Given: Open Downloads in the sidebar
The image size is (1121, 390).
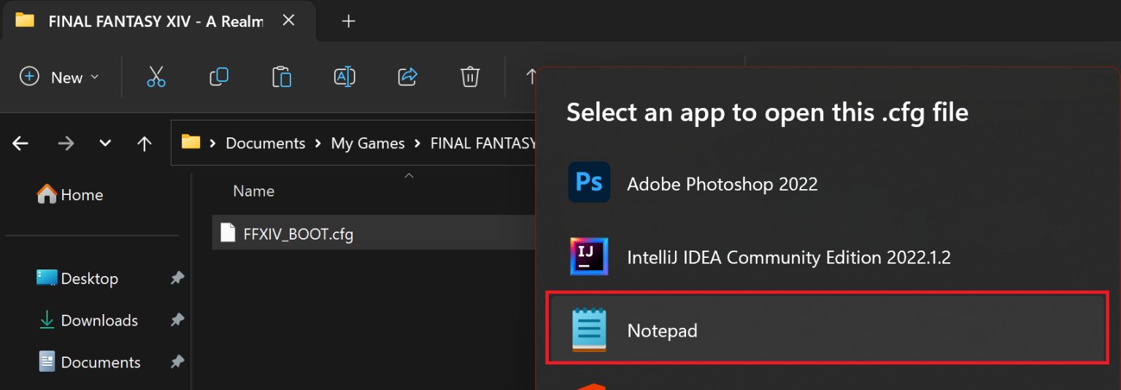Looking at the screenshot, I should pyautogui.click(x=88, y=320).
